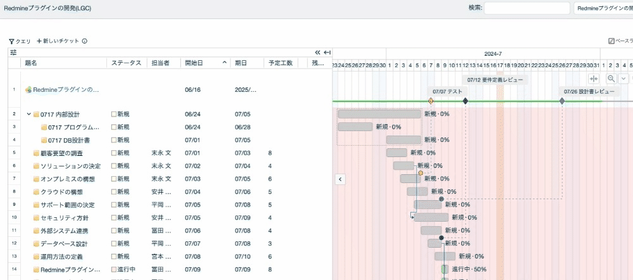Click Gantt bar of 0717 内部設計
The image size is (633, 280).
379,114
